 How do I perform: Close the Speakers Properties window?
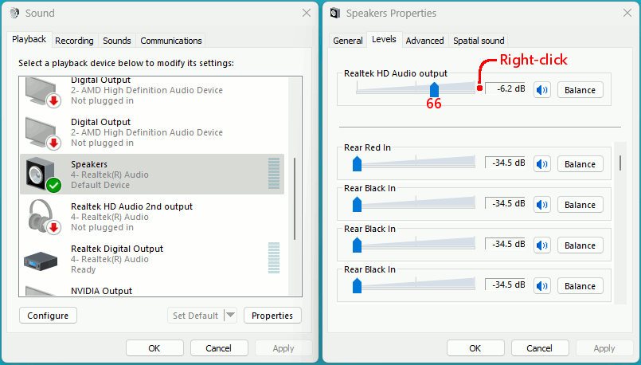pyautogui.click(x=627, y=13)
